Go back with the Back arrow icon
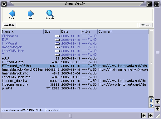The height and width of the screenshot is (119, 161). click(x=12, y=13)
